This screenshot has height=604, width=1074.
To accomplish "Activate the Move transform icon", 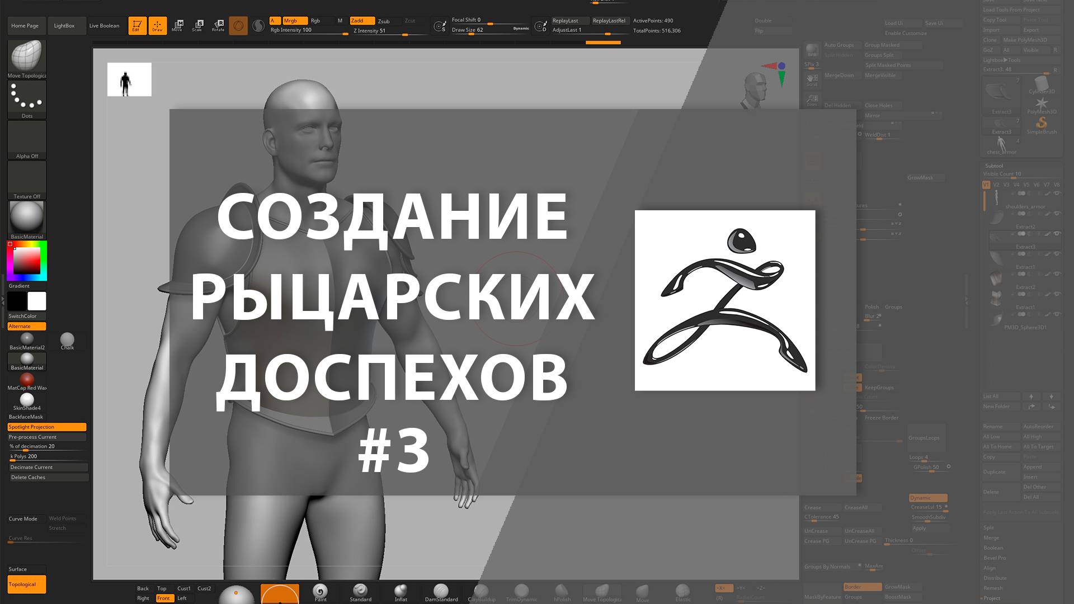I will pyautogui.click(x=177, y=26).
